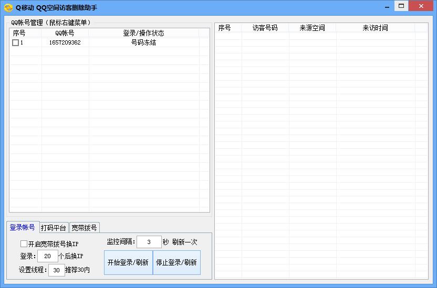The image size is (437, 288).
Task: Click the 停止登录/刷新 button
Action: point(176,262)
